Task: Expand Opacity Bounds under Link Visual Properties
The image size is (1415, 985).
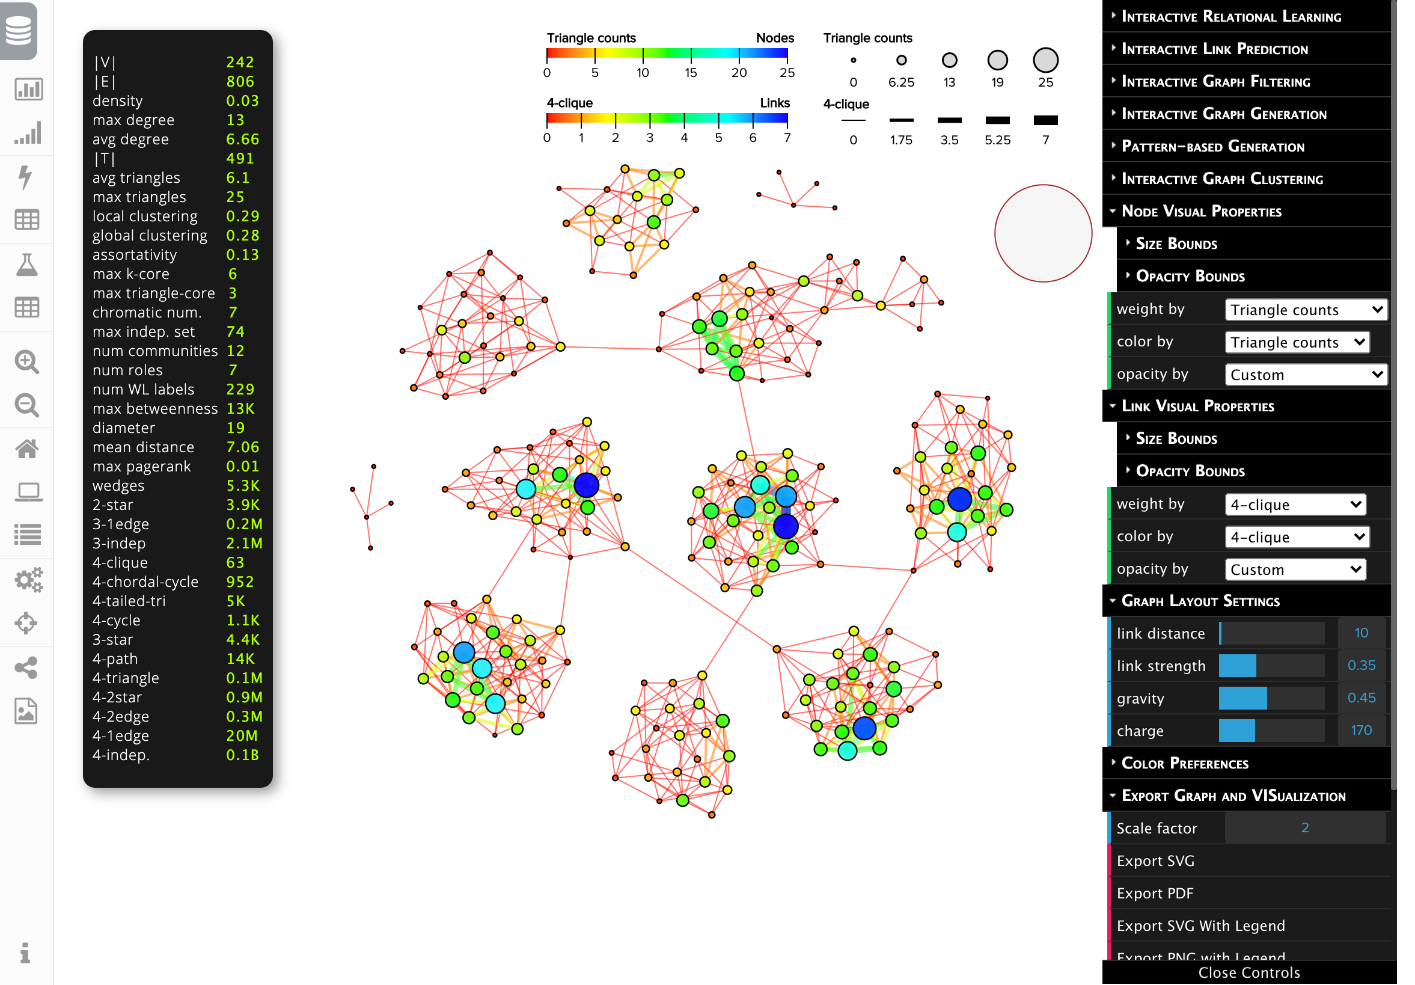Action: tap(1254, 471)
